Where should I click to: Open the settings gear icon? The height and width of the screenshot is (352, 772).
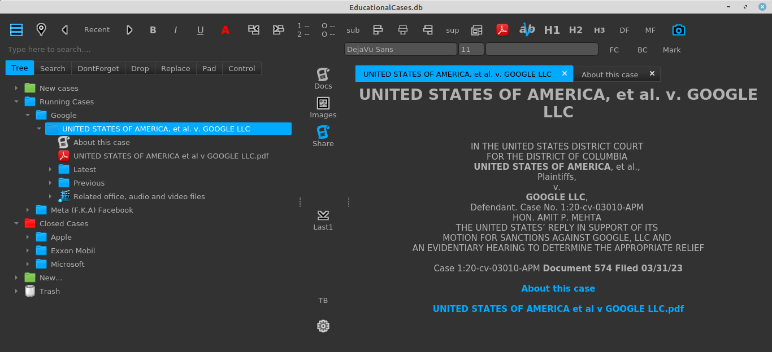pos(323,326)
